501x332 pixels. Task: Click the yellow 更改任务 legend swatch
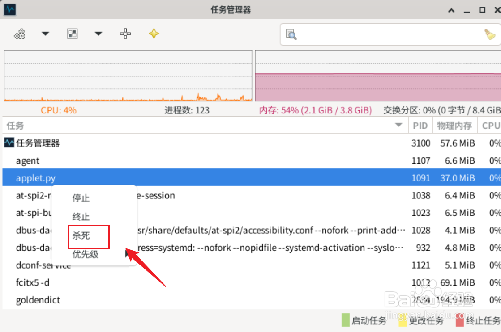pos(403,320)
